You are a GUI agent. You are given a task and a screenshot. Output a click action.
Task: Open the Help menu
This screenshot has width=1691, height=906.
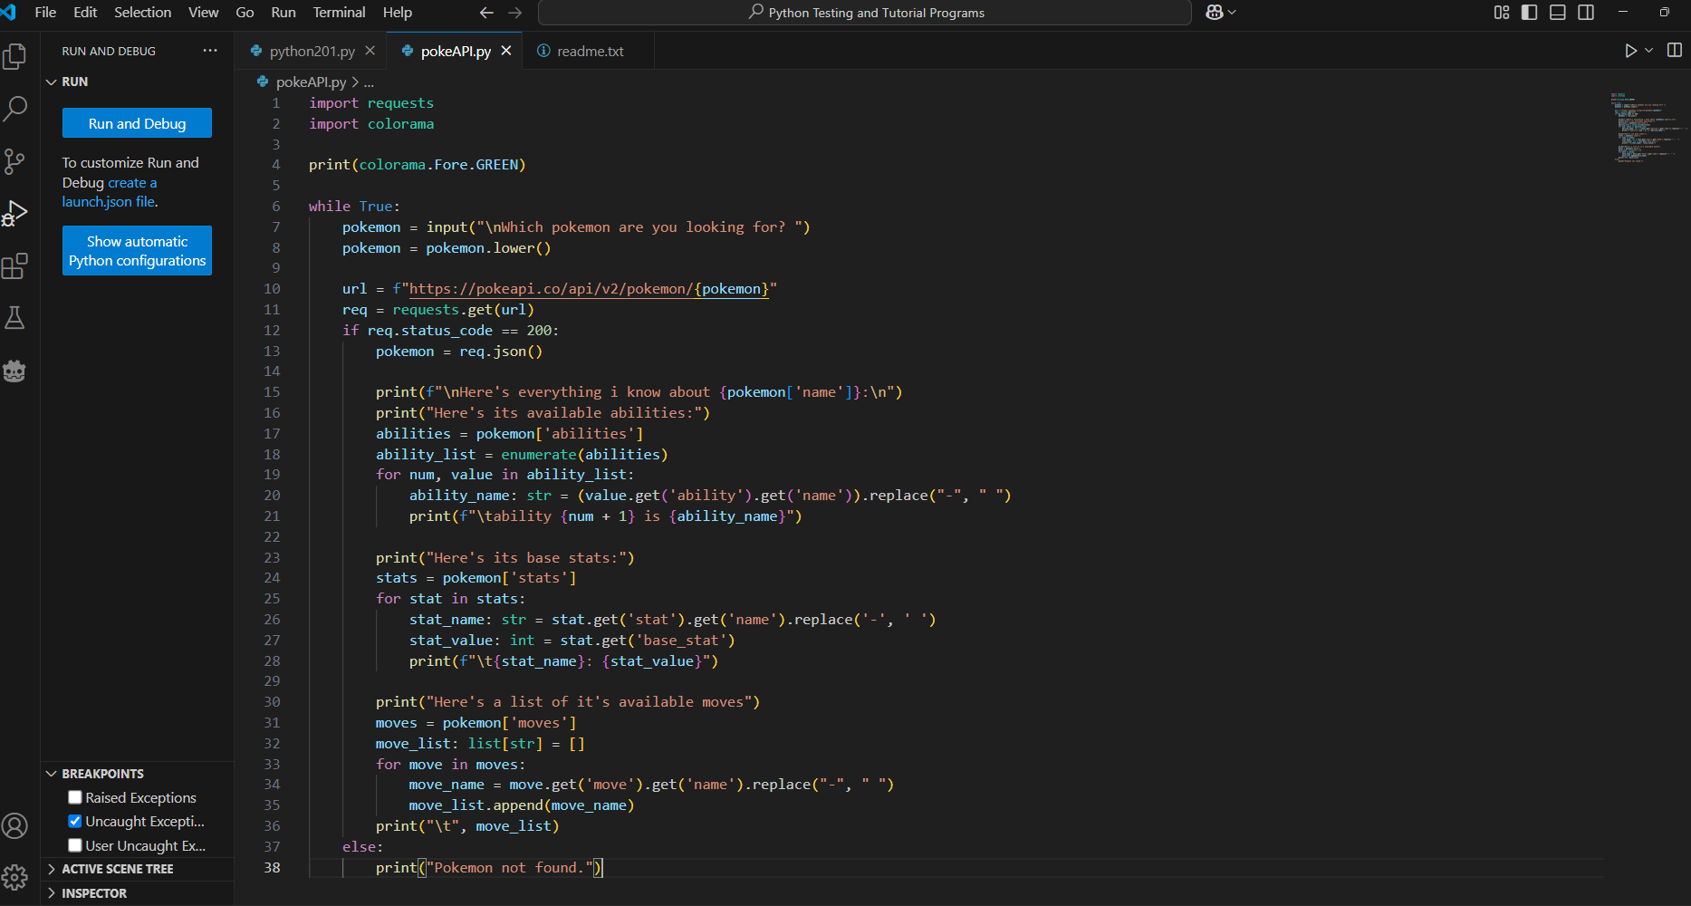point(397,13)
